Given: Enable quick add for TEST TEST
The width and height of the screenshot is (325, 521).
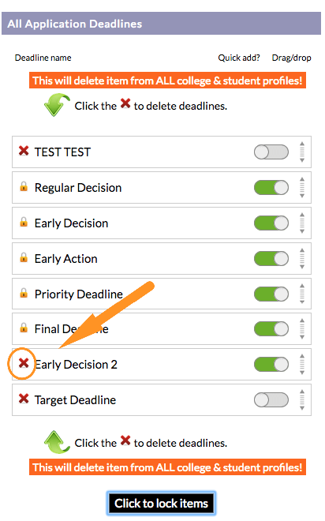Looking at the screenshot, I should pos(271,152).
